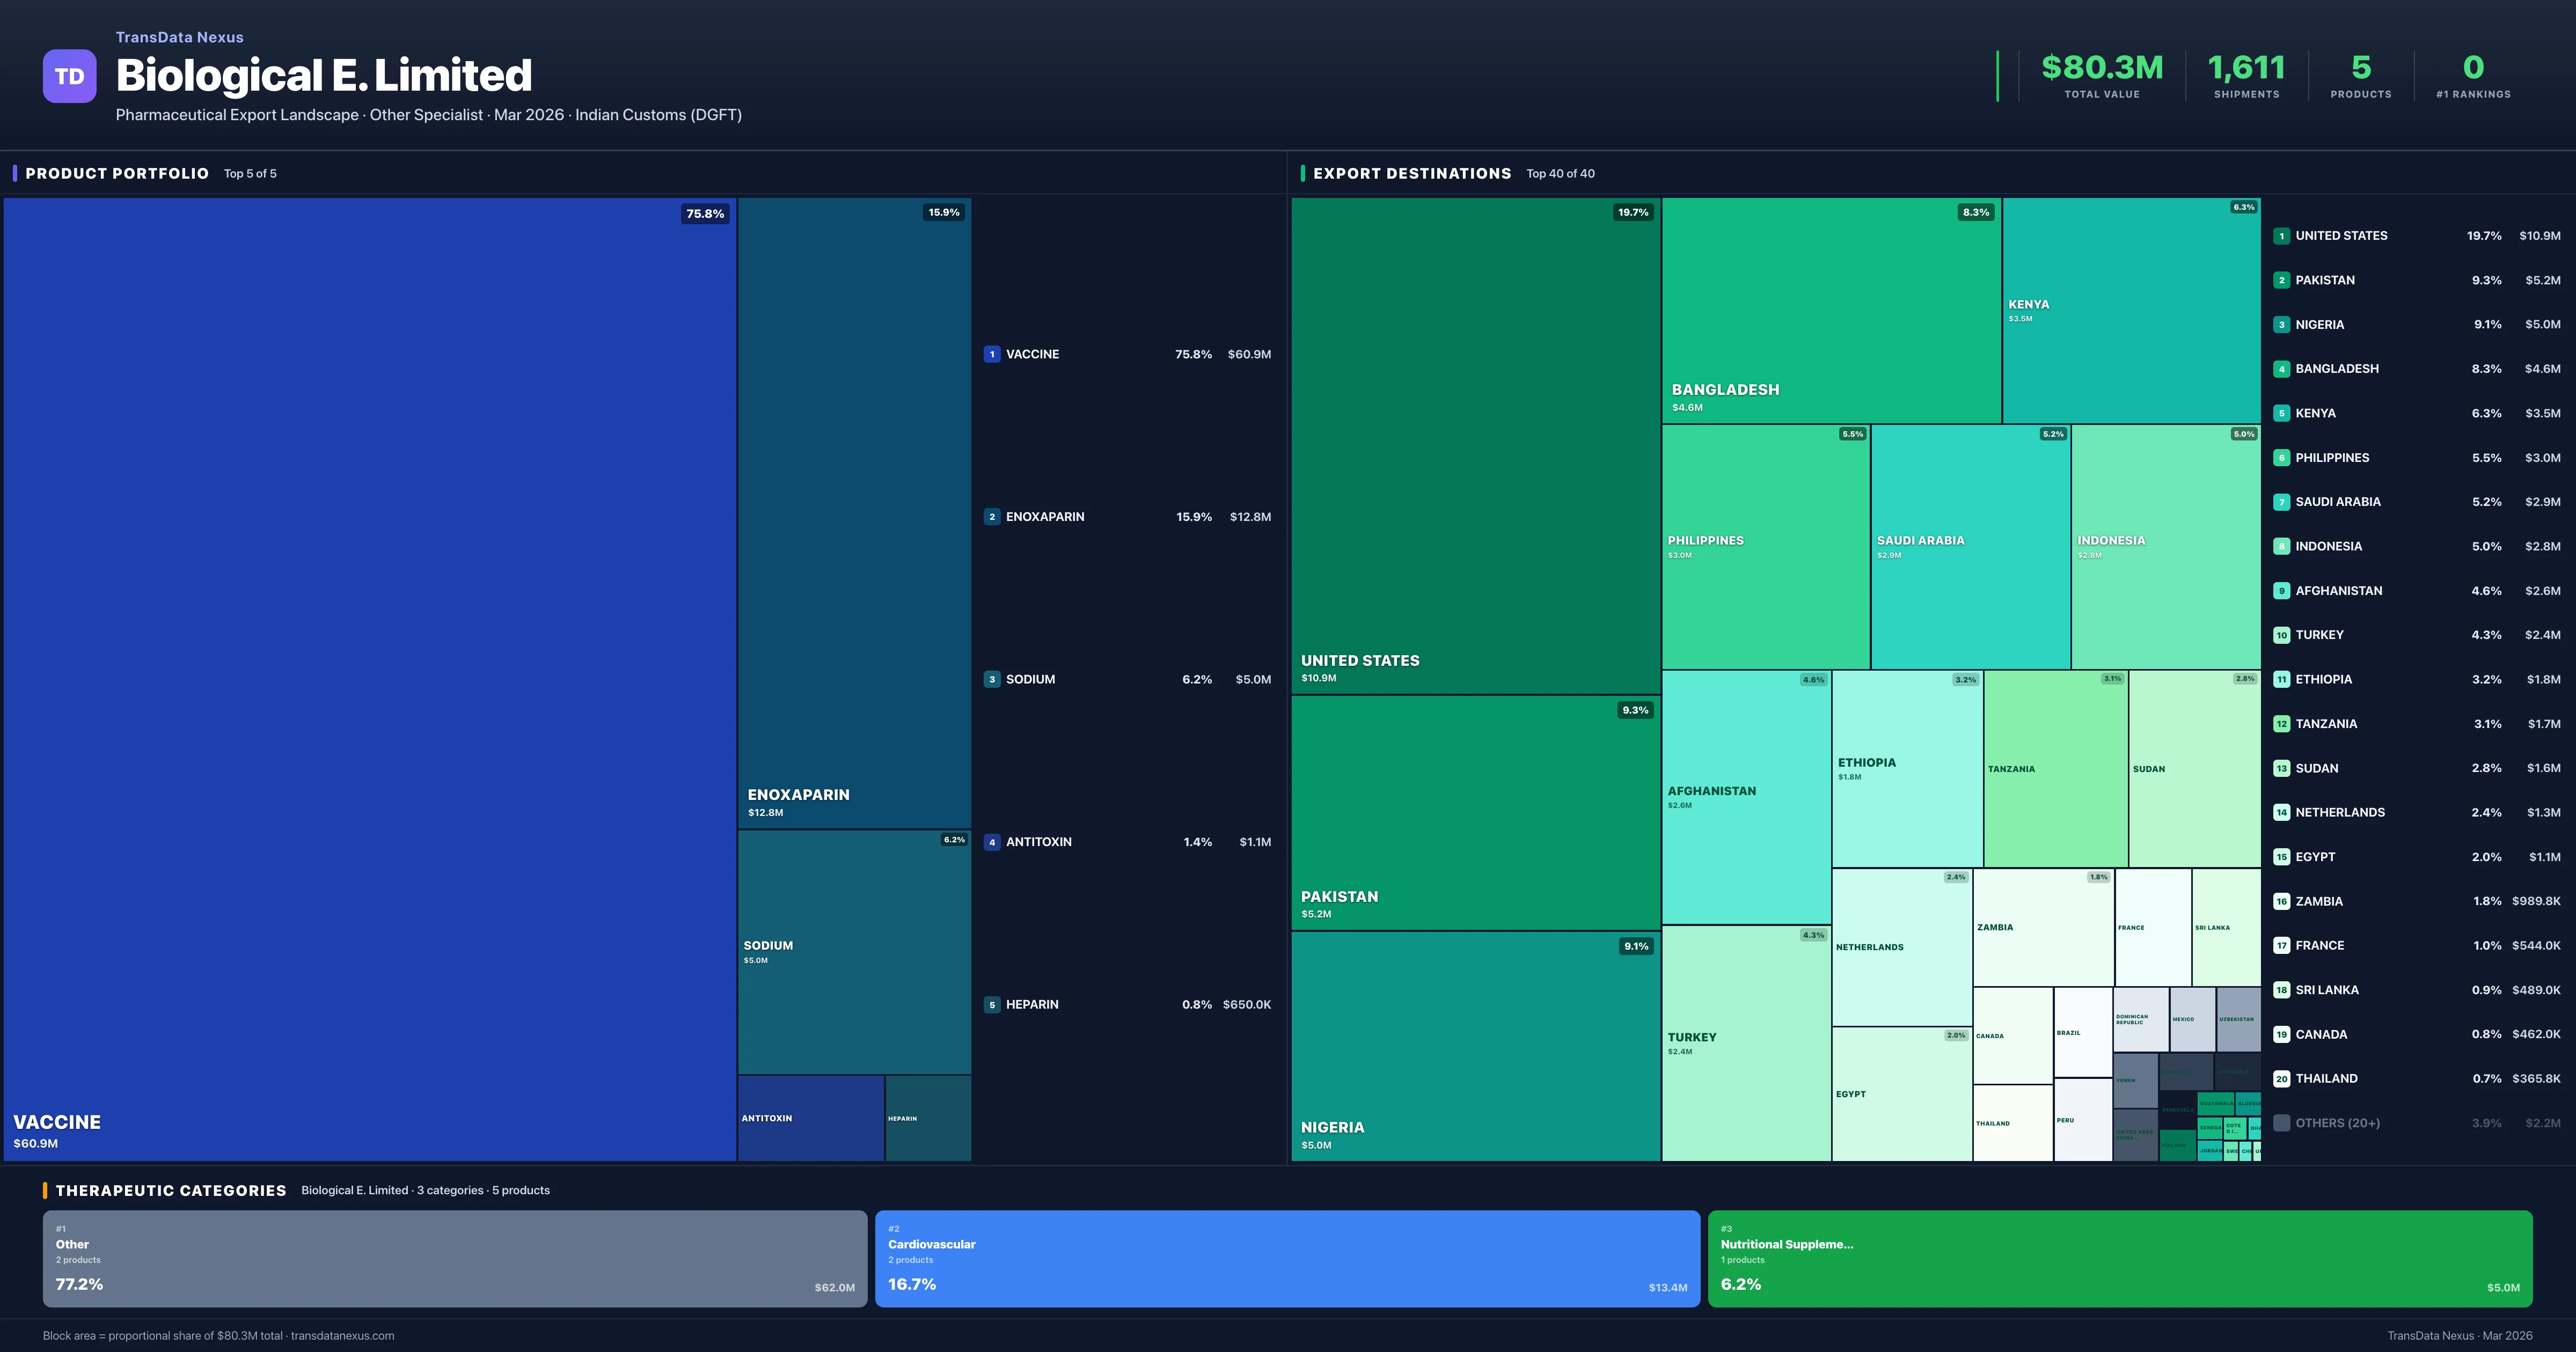Expand the Top 5 of 5 product list
The image size is (2576, 1352).
(x=249, y=173)
